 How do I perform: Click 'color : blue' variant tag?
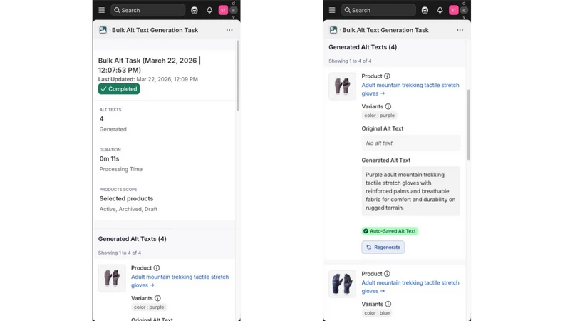(377, 313)
